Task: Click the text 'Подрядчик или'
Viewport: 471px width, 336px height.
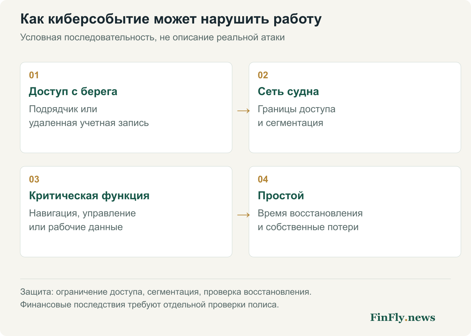Action: (x=63, y=109)
